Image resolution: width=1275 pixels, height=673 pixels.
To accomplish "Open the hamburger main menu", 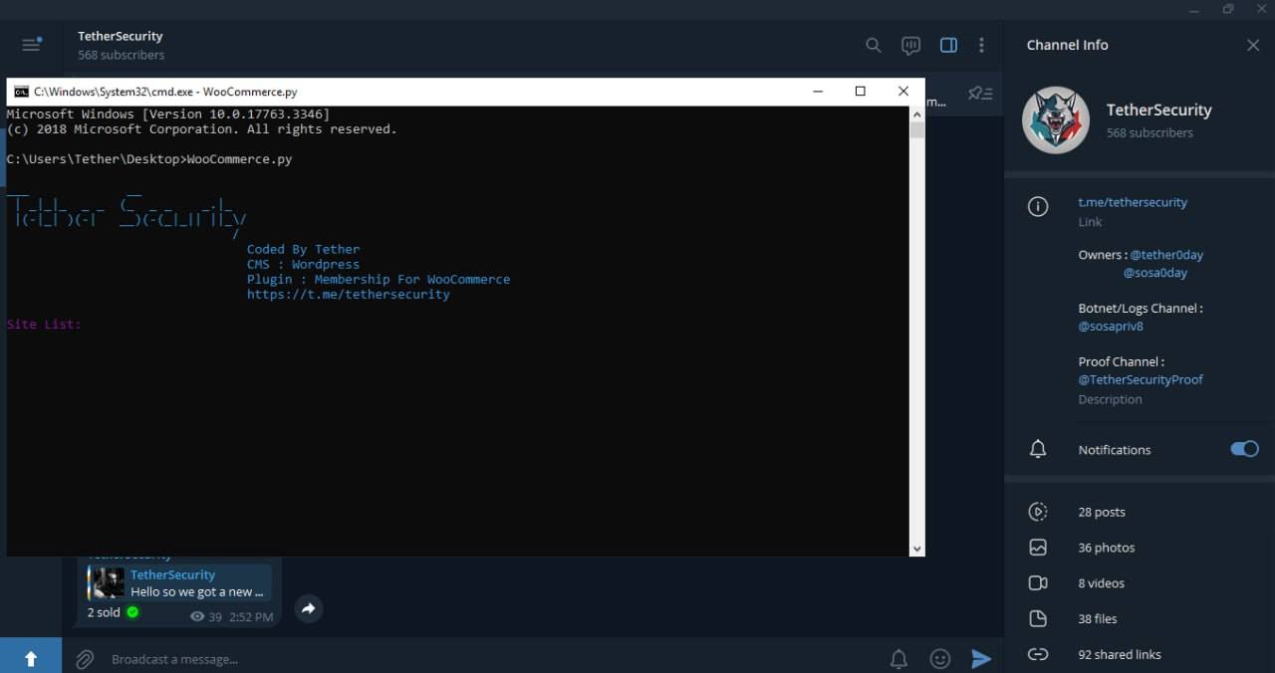I will click(31, 45).
